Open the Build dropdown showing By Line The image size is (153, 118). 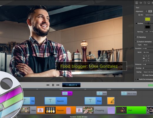(x=148, y=52)
